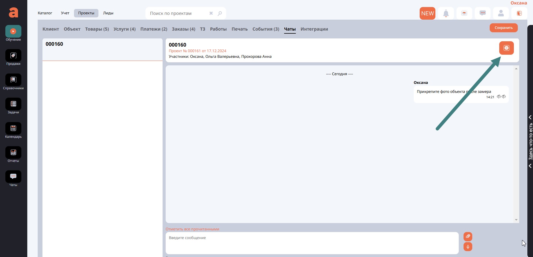533x257 pixels.
Task: Clear the project search field
Action: tap(211, 13)
